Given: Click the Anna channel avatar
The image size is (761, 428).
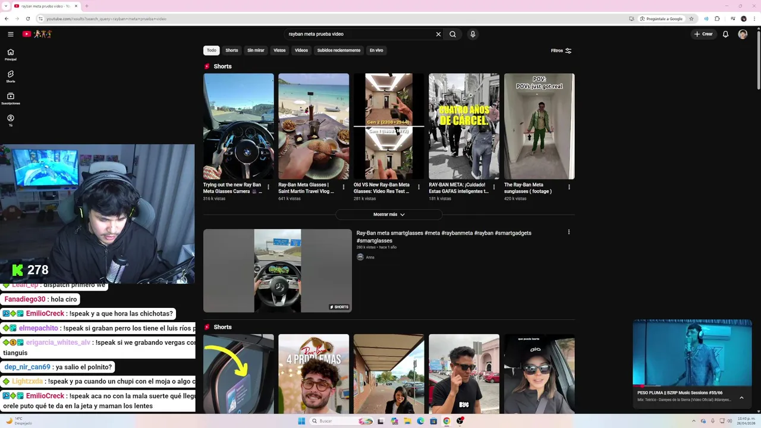Looking at the screenshot, I should tap(360, 257).
